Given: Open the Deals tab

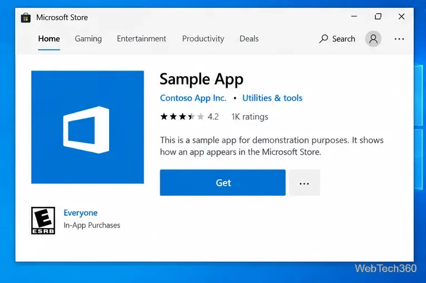Looking at the screenshot, I should (249, 39).
